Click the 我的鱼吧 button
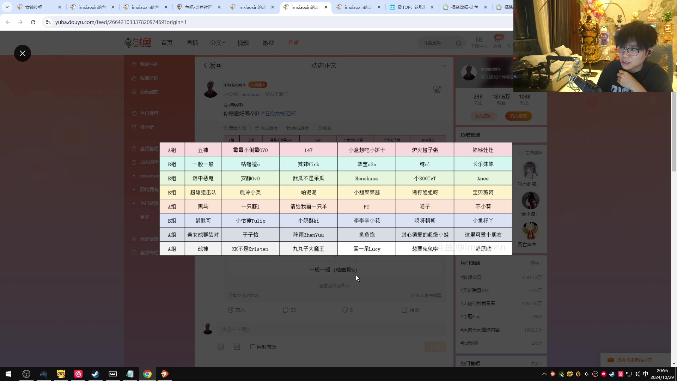Viewport: 677px width, 381px height. (519, 116)
